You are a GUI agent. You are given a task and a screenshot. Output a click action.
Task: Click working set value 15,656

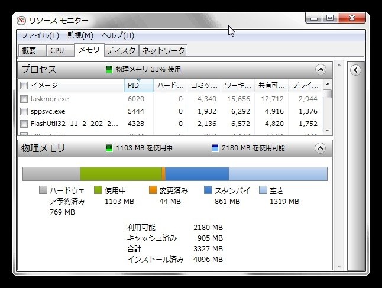click(239, 99)
